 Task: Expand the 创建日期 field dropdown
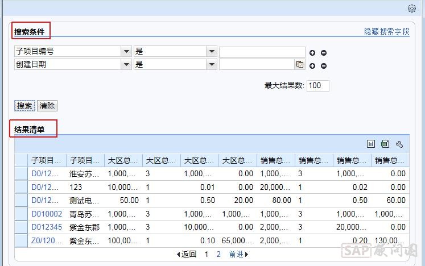pos(126,65)
